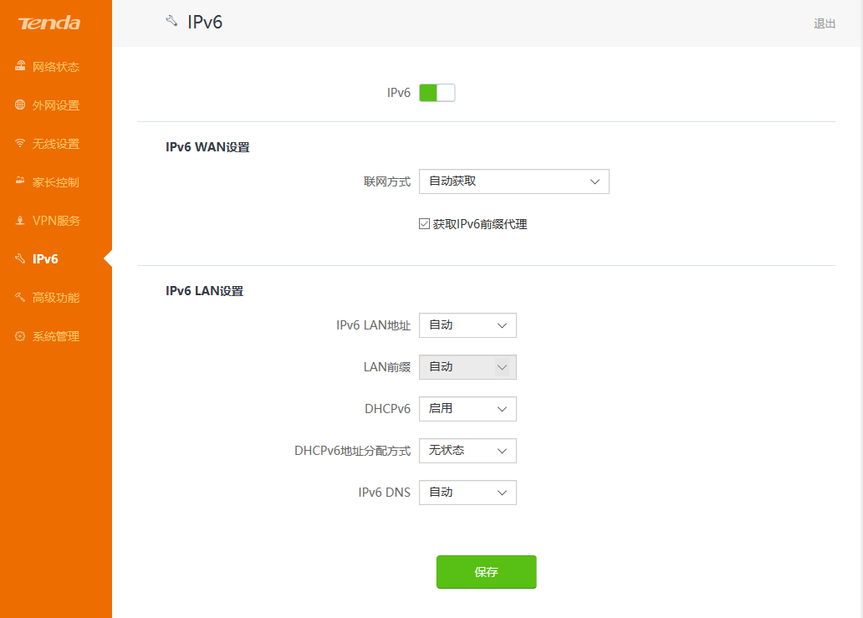
Task: Click the 获取IPv6前缀代理 label text
Action: (480, 224)
